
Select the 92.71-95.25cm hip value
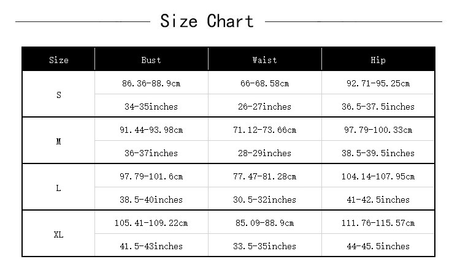tap(378, 83)
